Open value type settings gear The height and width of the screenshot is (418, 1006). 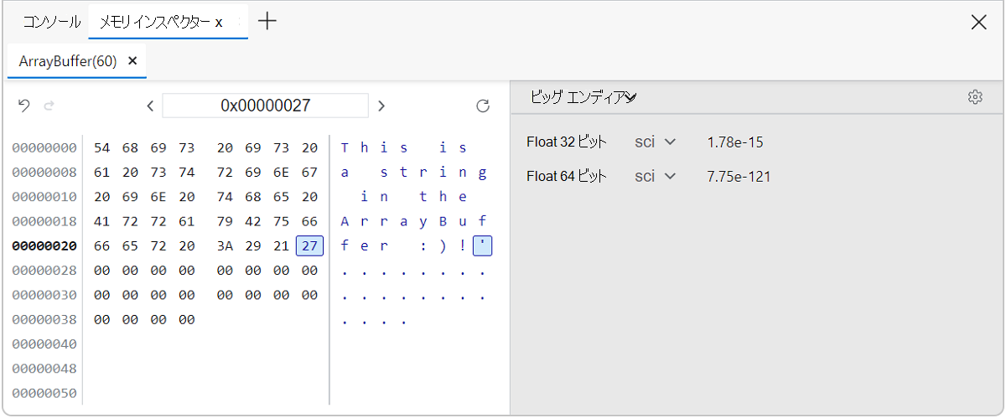point(974,97)
